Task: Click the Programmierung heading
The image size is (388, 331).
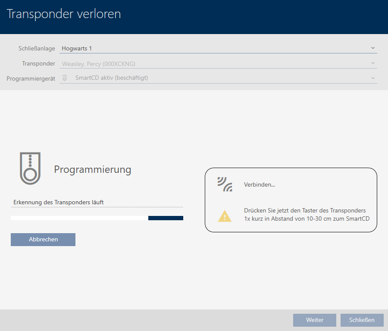Action: click(x=92, y=169)
